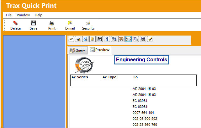201x128 pixels.
Task: Click the Ac Type column header
Action: point(109,77)
